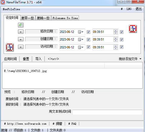Click the 应用时间 button

coord(10,59)
